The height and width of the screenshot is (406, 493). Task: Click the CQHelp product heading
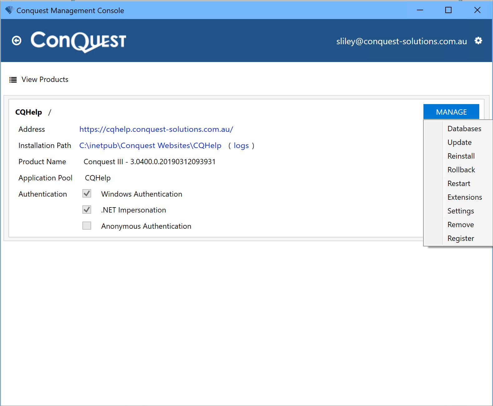click(x=28, y=112)
